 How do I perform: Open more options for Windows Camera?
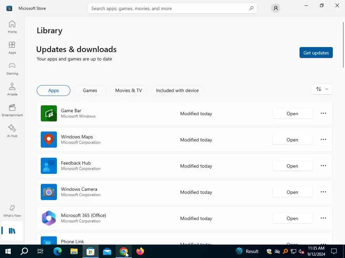pyautogui.click(x=323, y=192)
